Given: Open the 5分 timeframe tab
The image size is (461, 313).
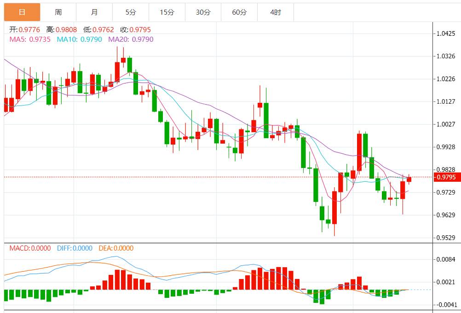Looking at the screenshot, I should point(131,12).
